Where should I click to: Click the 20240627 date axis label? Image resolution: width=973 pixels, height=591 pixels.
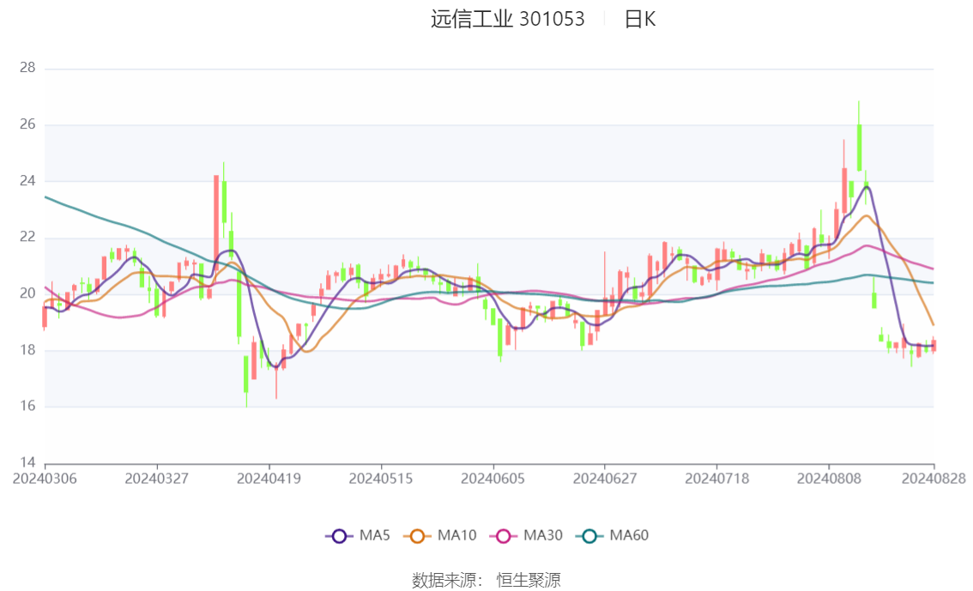pos(604,479)
